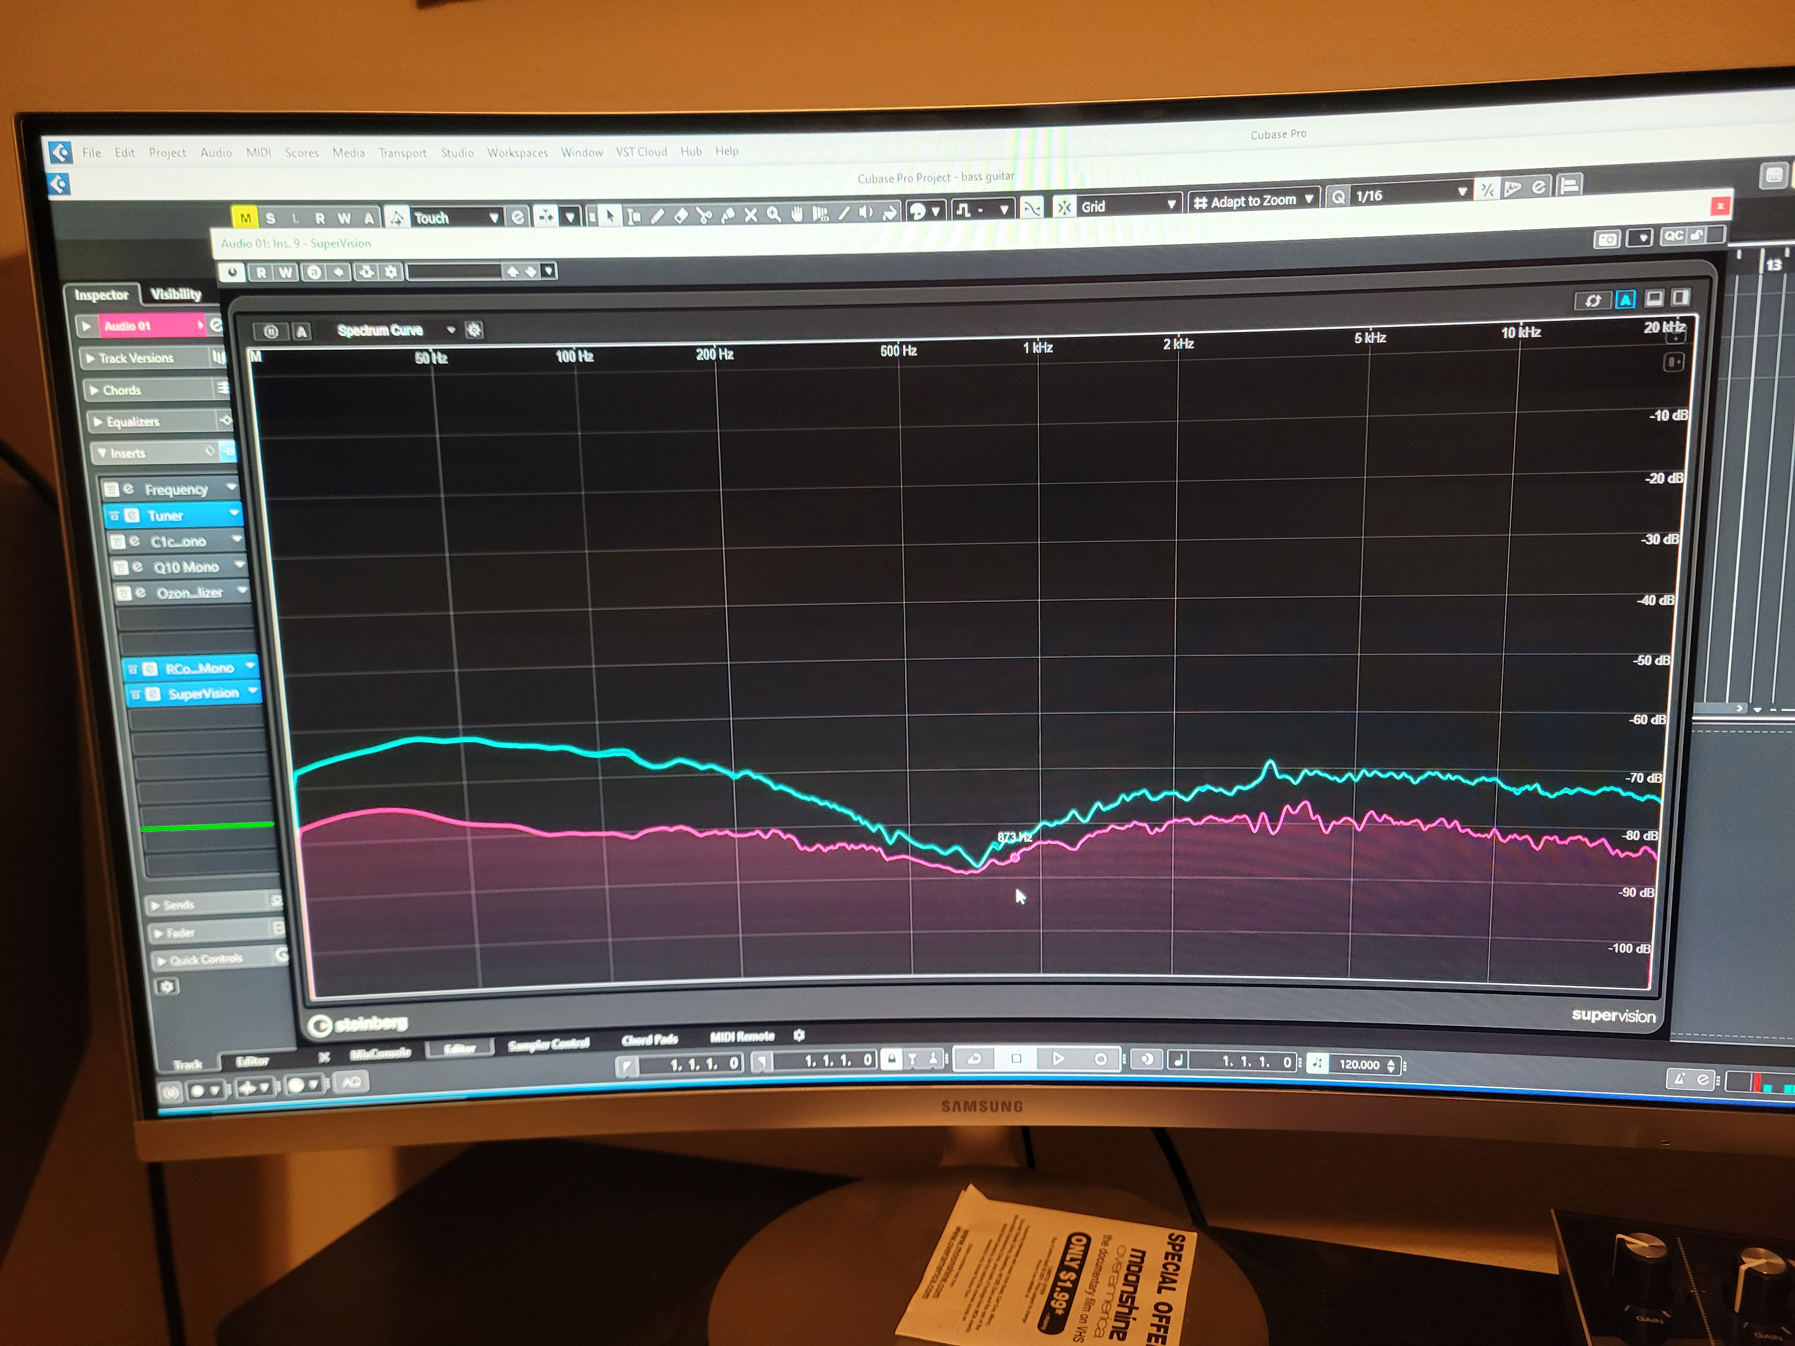The height and width of the screenshot is (1346, 1795).
Task: Open plug-in functions gear in header
Action: pyautogui.click(x=391, y=272)
